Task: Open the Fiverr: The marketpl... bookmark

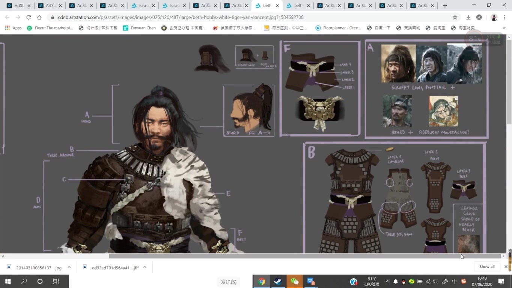Action: click(50, 28)
